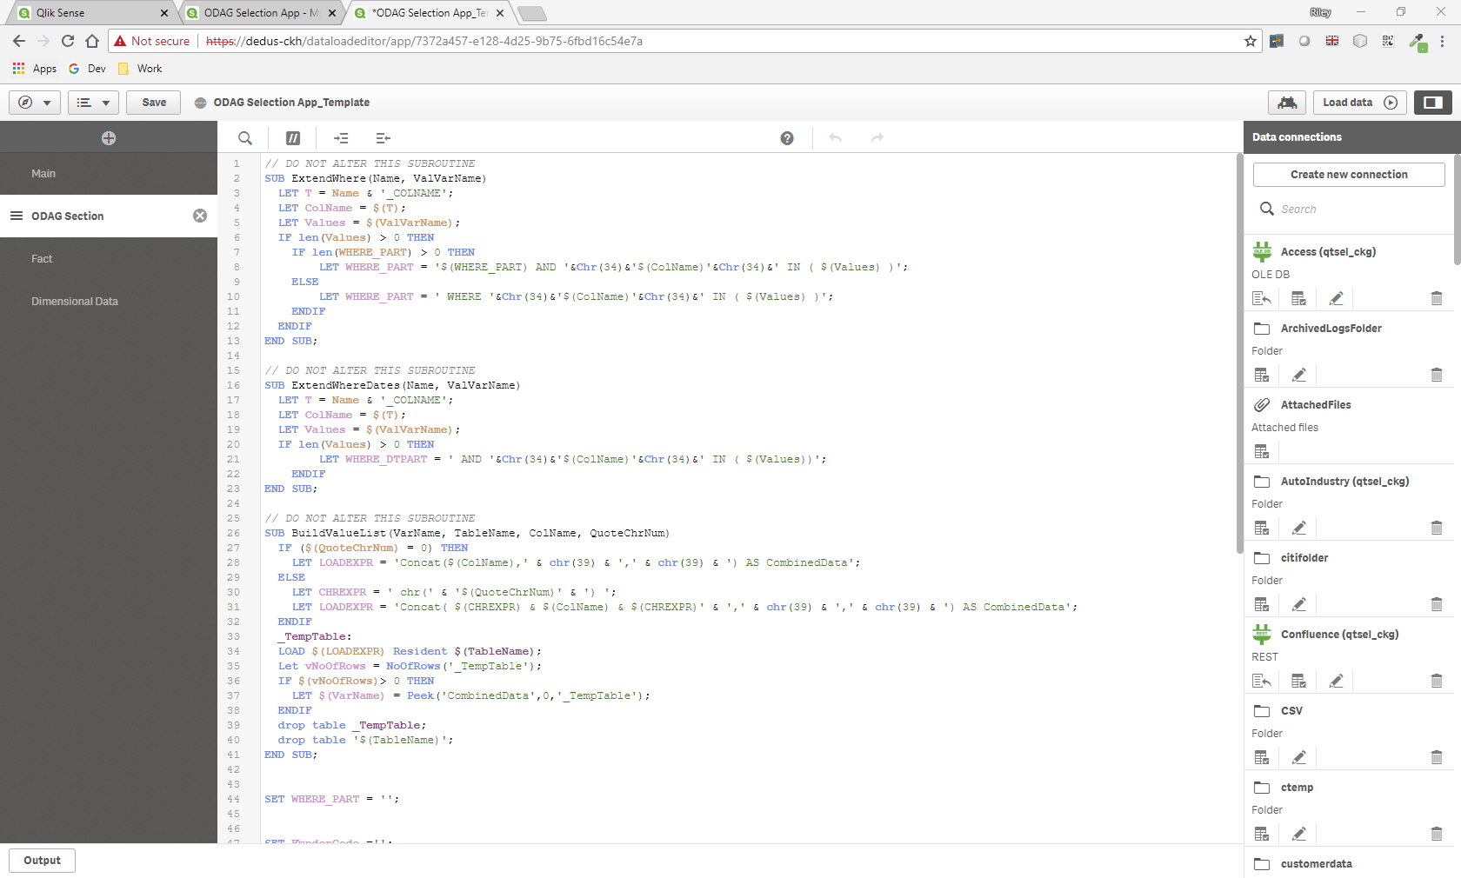Image resolution: width=1461 pixels, height=878 pixels.
Task: Edit the ctemp folder connection
Action: (x=1299, y=834)
